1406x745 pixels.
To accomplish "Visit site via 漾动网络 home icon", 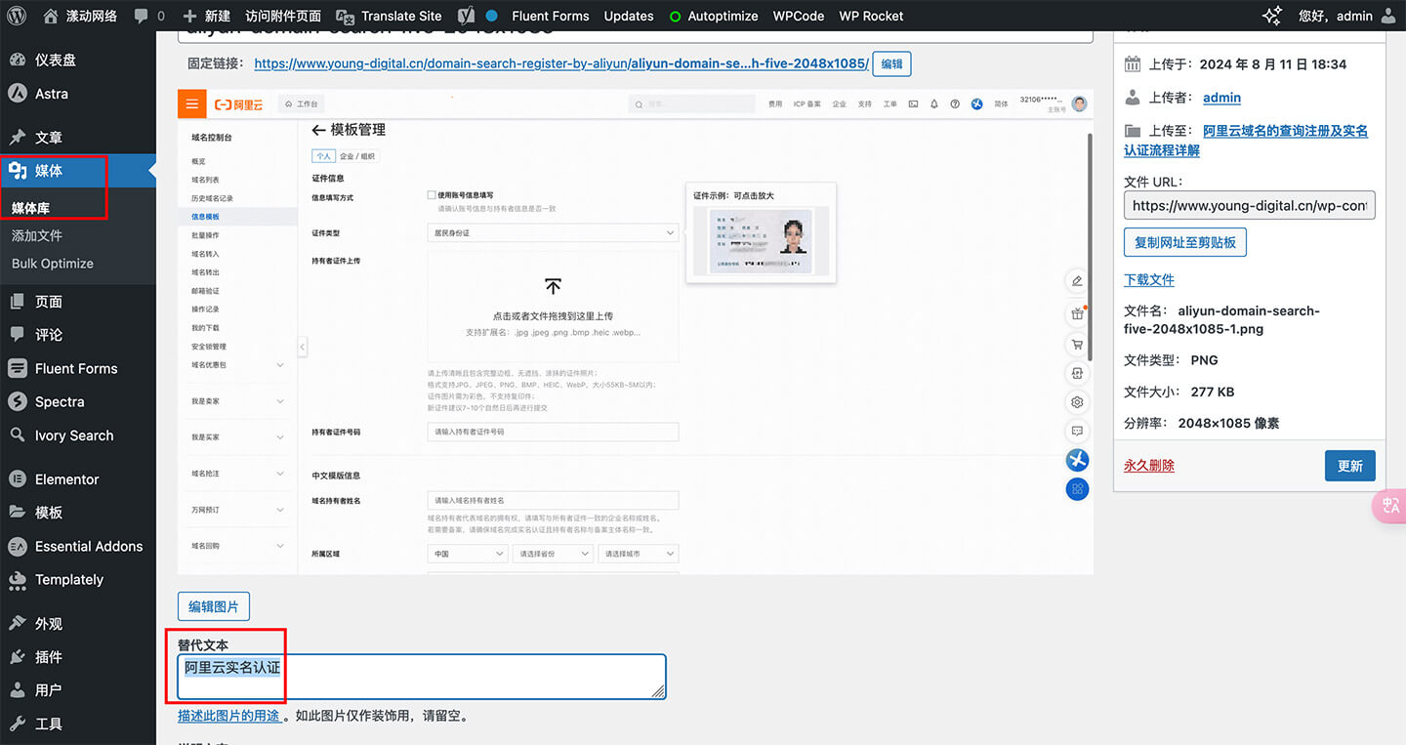I will [50, 16].
